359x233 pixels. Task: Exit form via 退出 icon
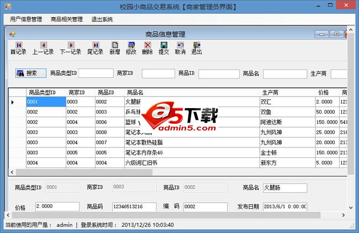[x=197, y=48]
